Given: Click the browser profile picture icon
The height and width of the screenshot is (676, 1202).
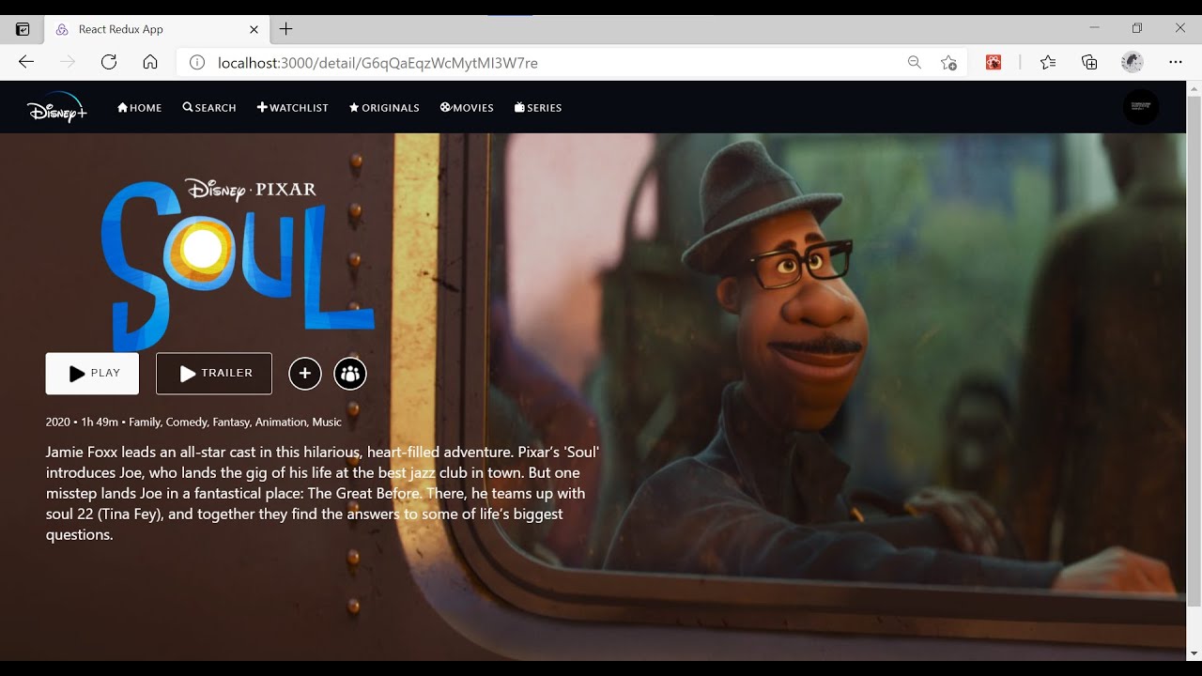Looking at the screenshot, I should (1133, 63).
